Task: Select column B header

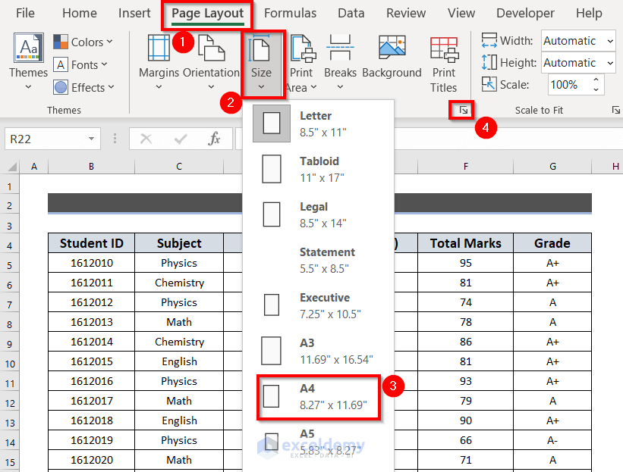Action: coord(91,166)
